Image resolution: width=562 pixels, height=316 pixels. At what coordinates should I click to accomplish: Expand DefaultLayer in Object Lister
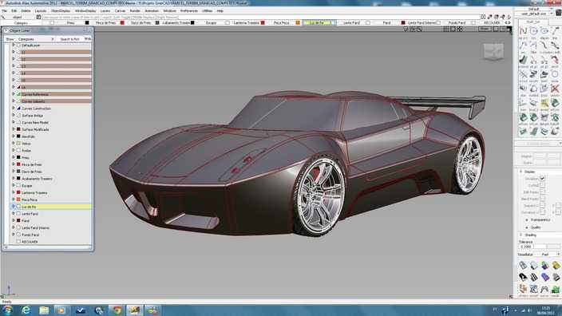pos(14,45)
